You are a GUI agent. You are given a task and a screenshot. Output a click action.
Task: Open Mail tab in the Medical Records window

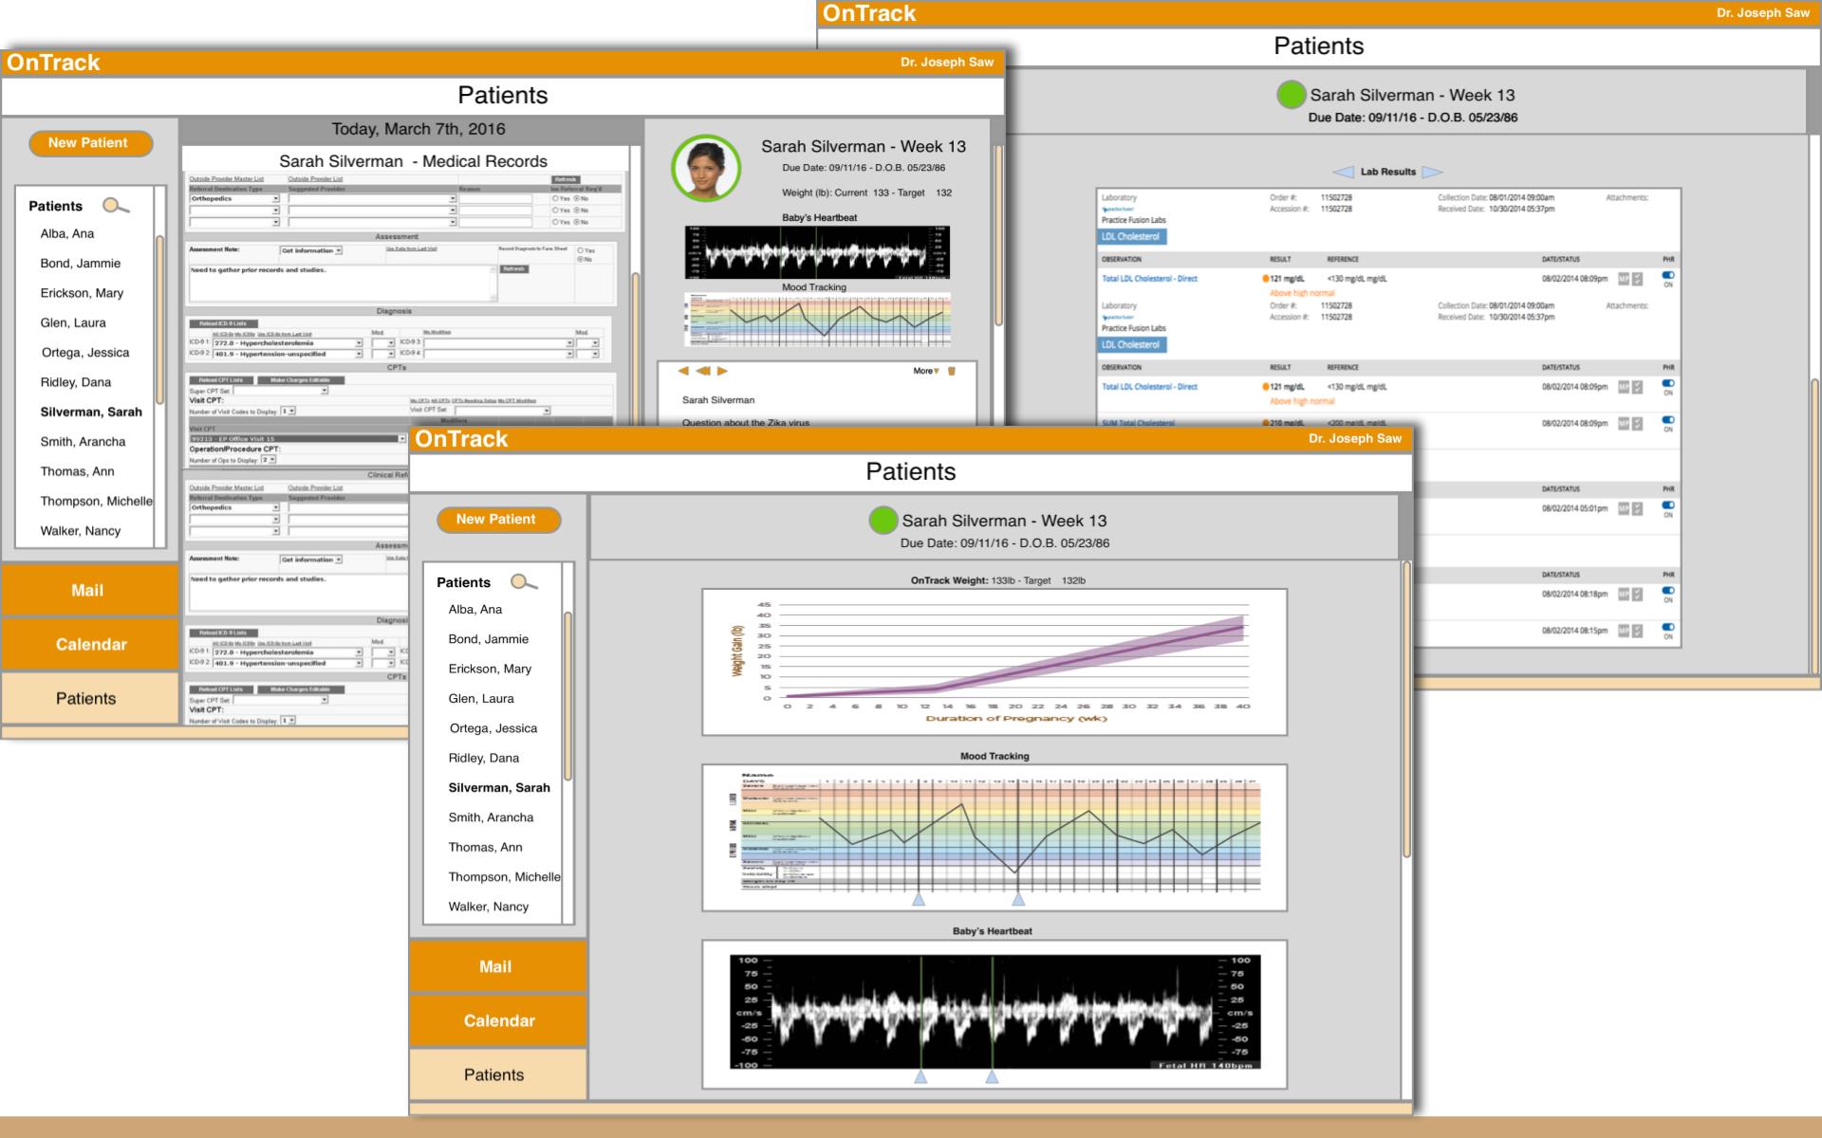coord(88,590)
